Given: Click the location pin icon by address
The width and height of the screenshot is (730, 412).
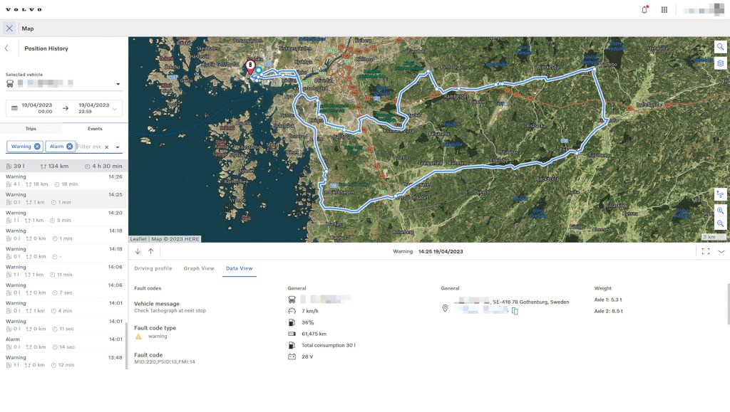Looking at the screenshot, I should 445,308.
